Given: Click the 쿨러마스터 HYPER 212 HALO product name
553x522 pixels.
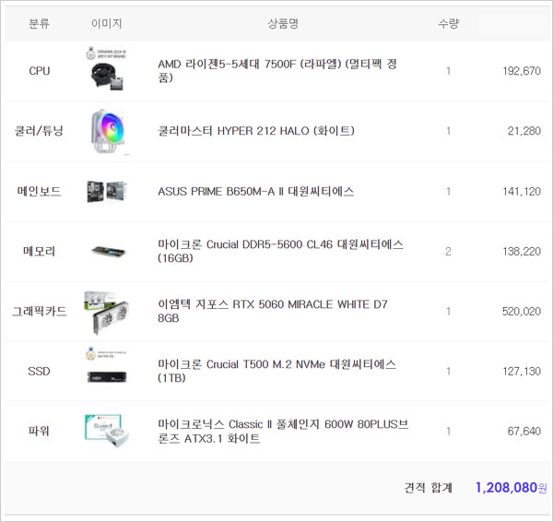Looking at the screenshot, I should tap(255, 131).
